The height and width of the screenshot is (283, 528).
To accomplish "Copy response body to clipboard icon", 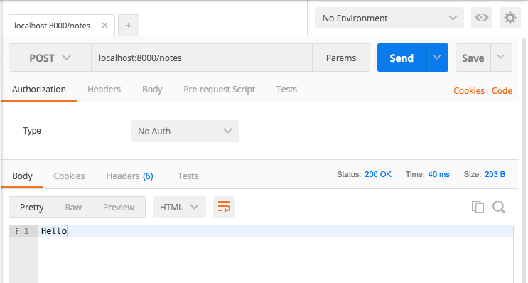I will pyautogui.click(x=478, y=207).
